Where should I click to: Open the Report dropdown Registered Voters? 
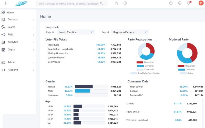pyautogui.click(x=130, y=32)
